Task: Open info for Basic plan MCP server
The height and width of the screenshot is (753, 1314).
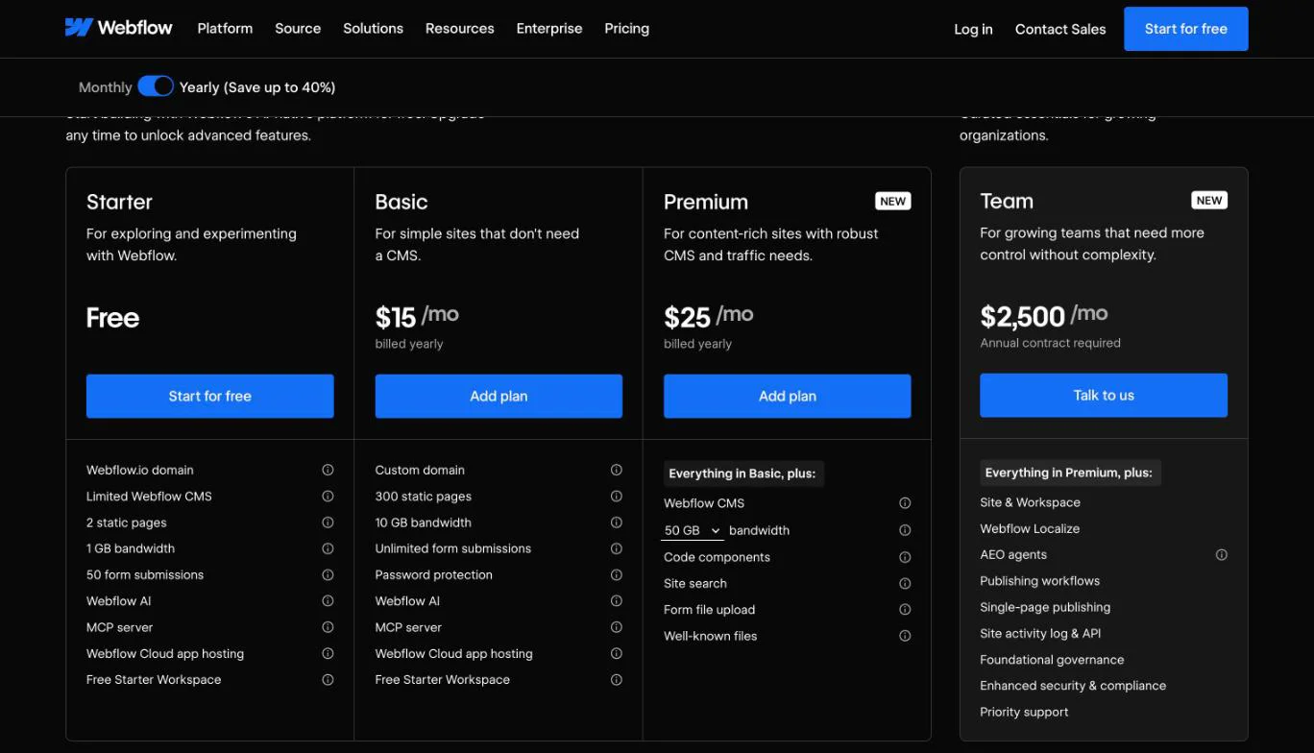Action: (617, 627)
